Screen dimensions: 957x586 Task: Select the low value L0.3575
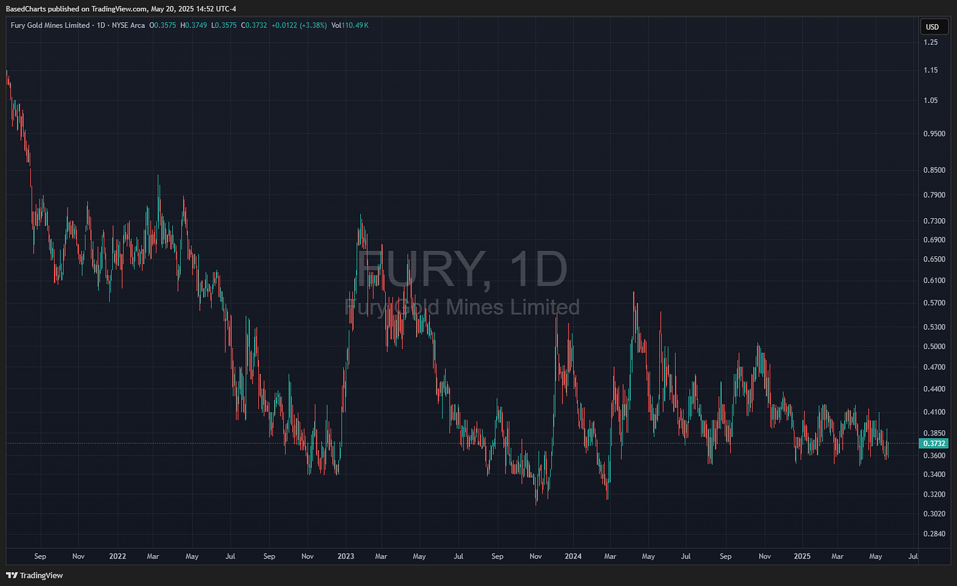(225, 25)
